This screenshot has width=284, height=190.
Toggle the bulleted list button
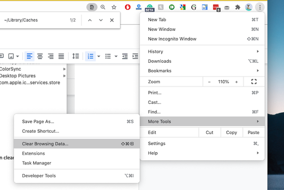108,56
